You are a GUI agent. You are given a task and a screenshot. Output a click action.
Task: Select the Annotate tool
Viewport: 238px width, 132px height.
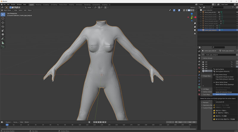coord(3,39)
